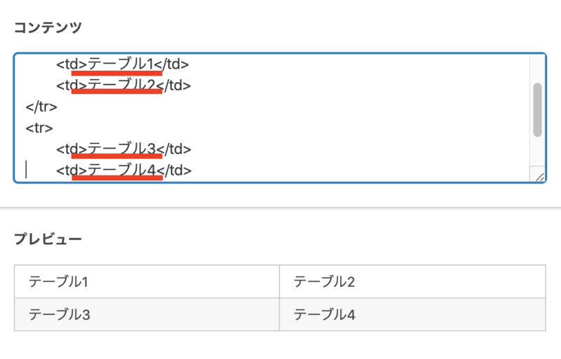Place cursor in the テーブル4 code line
The width and height of the screenshot is (561, 359).
124,170
